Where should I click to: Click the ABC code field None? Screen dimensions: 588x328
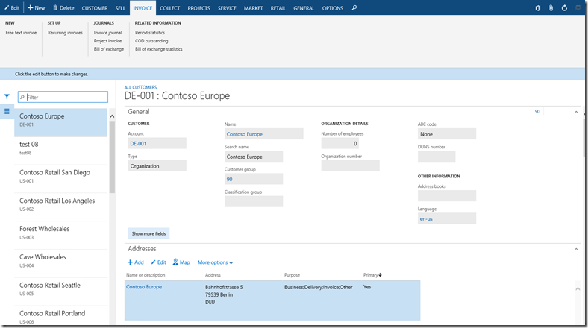pyautogui.click(x=447, y=134)
